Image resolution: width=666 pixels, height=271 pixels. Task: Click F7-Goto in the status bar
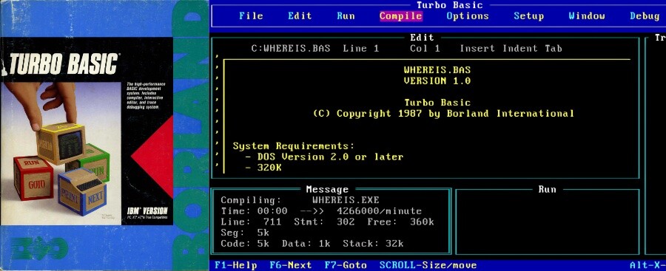click(346, 266)
